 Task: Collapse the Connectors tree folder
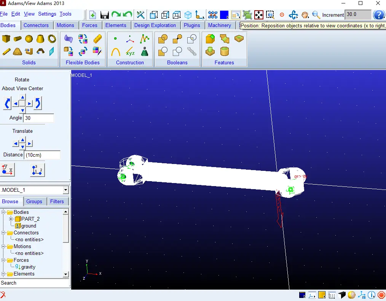point(3,233)
